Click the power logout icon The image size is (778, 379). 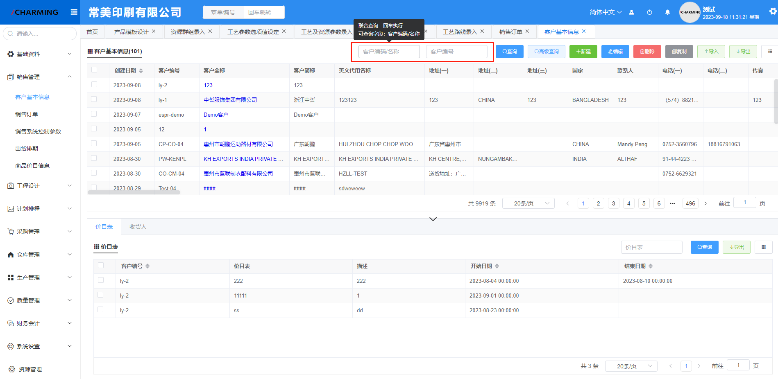(649, 12)
